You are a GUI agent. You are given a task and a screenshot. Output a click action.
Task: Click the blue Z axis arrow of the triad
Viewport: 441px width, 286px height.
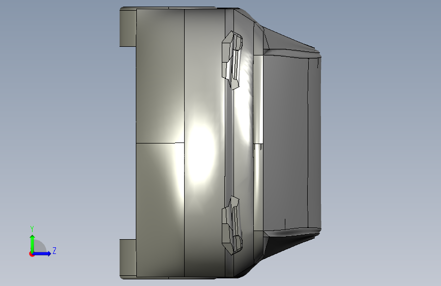click(x=42, y=253)
